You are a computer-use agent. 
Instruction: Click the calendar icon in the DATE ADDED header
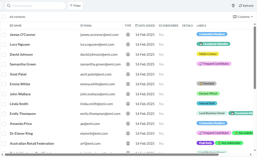tap(136, 26)
